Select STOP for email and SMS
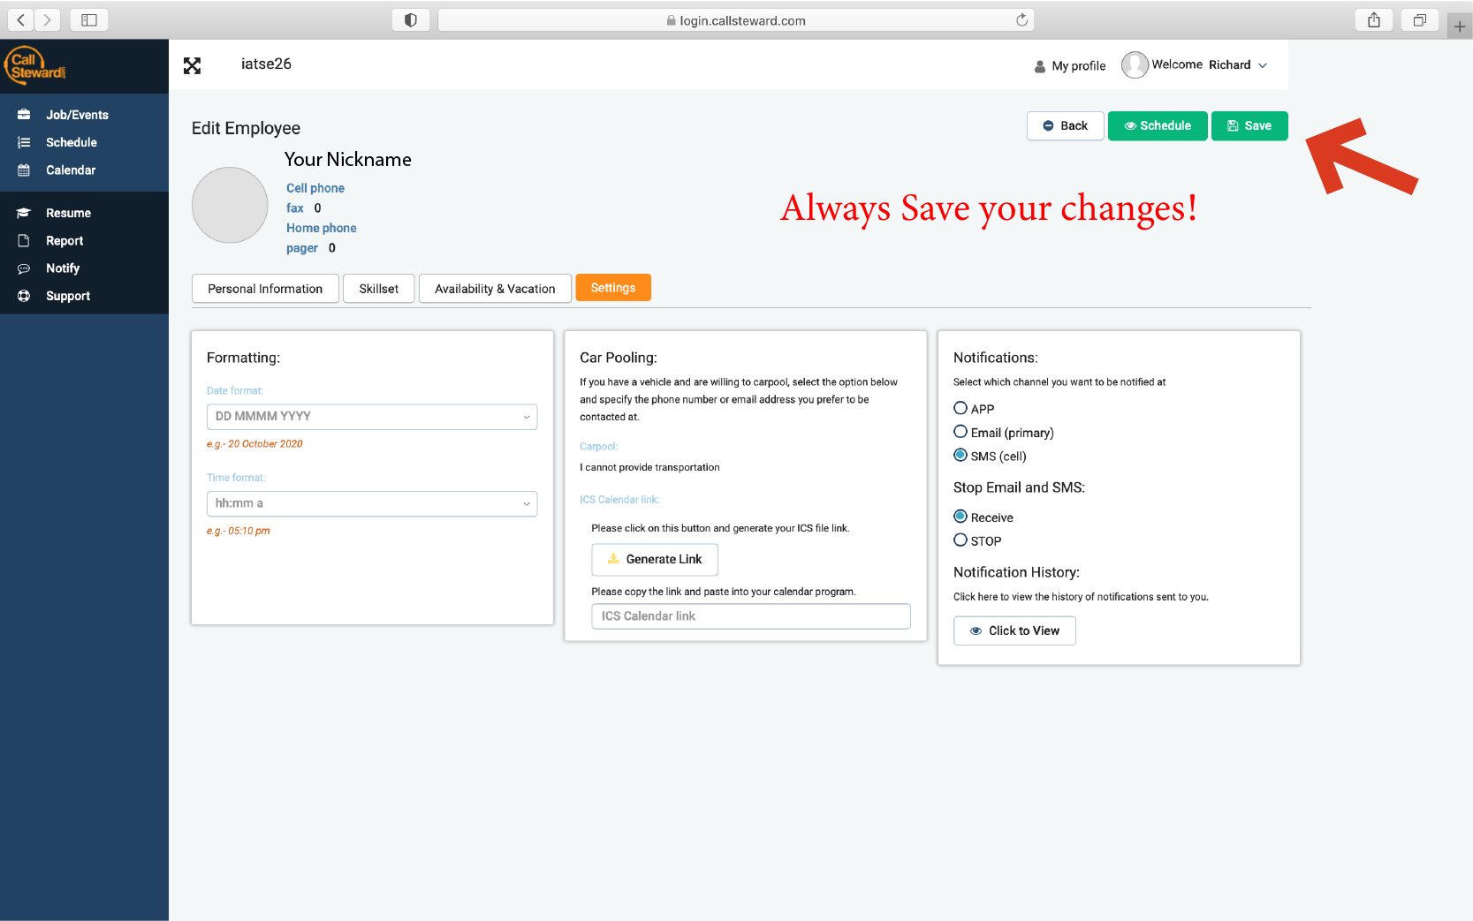Image resolution: width=1473 pixels, height=921 pixels. pos(960,540)
